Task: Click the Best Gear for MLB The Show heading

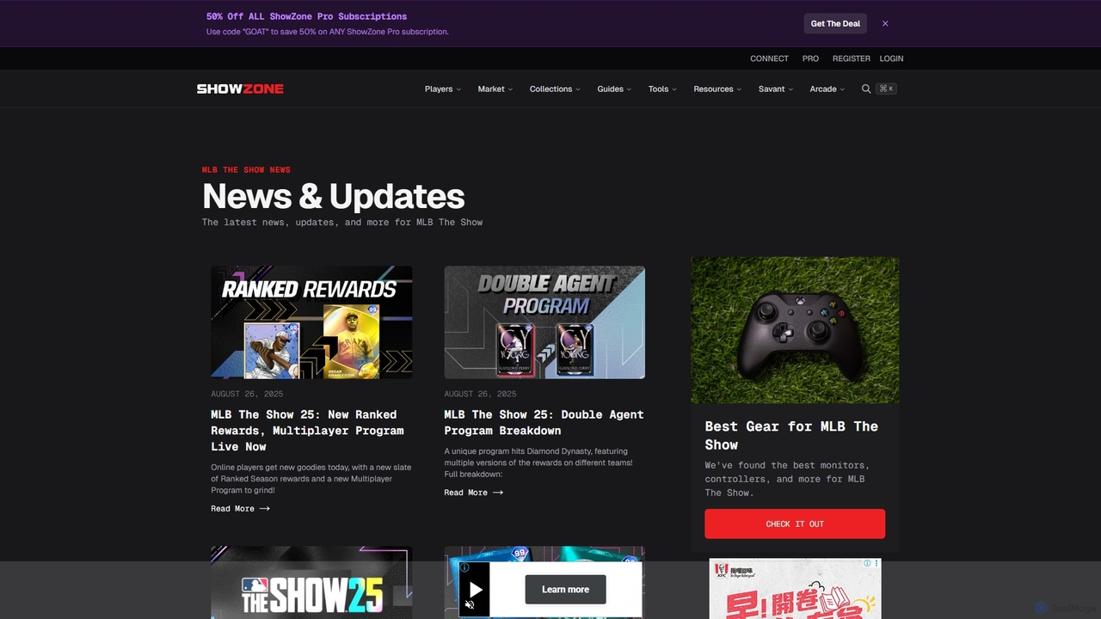Action: point(791,435)
